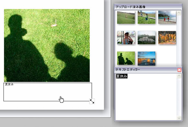Select the misty terraced building thumbnail

[147, 38]
